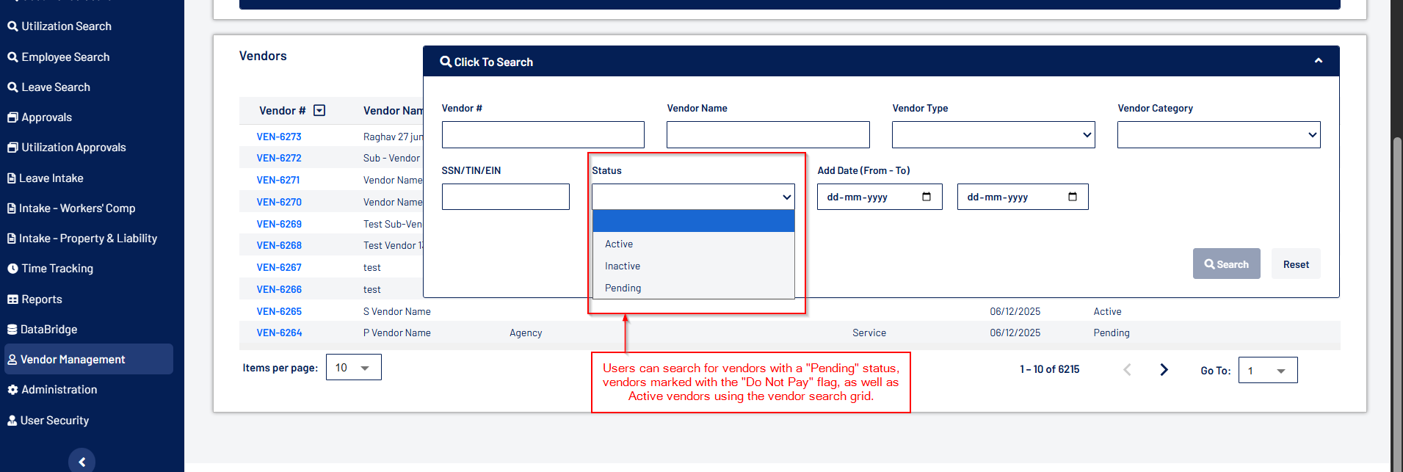Open calendar picker for Add Date To
The image size is (1403, 472).
(x=1072, y=197)
